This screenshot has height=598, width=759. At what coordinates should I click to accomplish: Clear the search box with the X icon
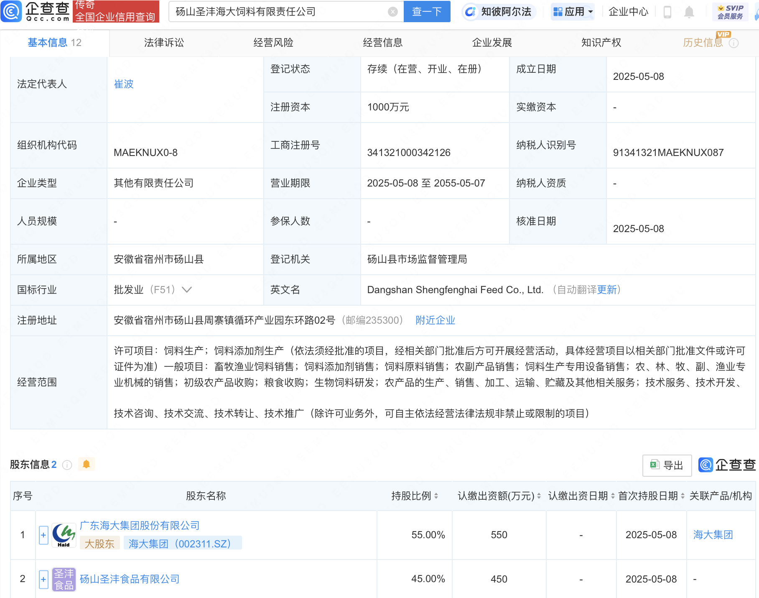(392, 12)
